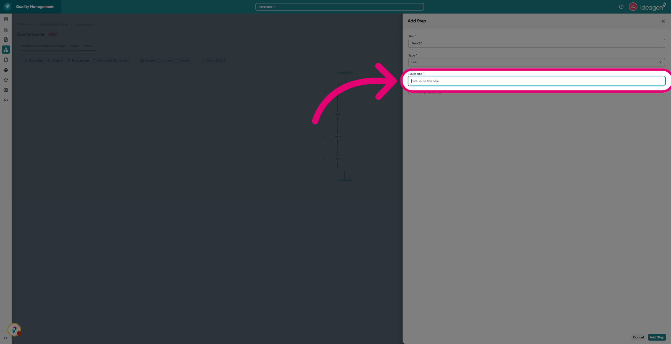The height and width of the screenshot is (344, 671).
Task: Select Horizontal layout radio button
Action: pos(95,60)
